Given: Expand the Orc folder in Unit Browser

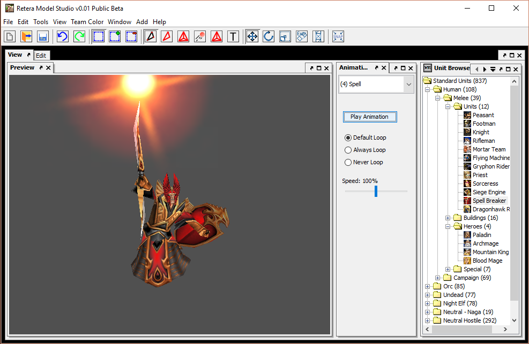Looking at the screenshot, I should click(x=428, y=286).
